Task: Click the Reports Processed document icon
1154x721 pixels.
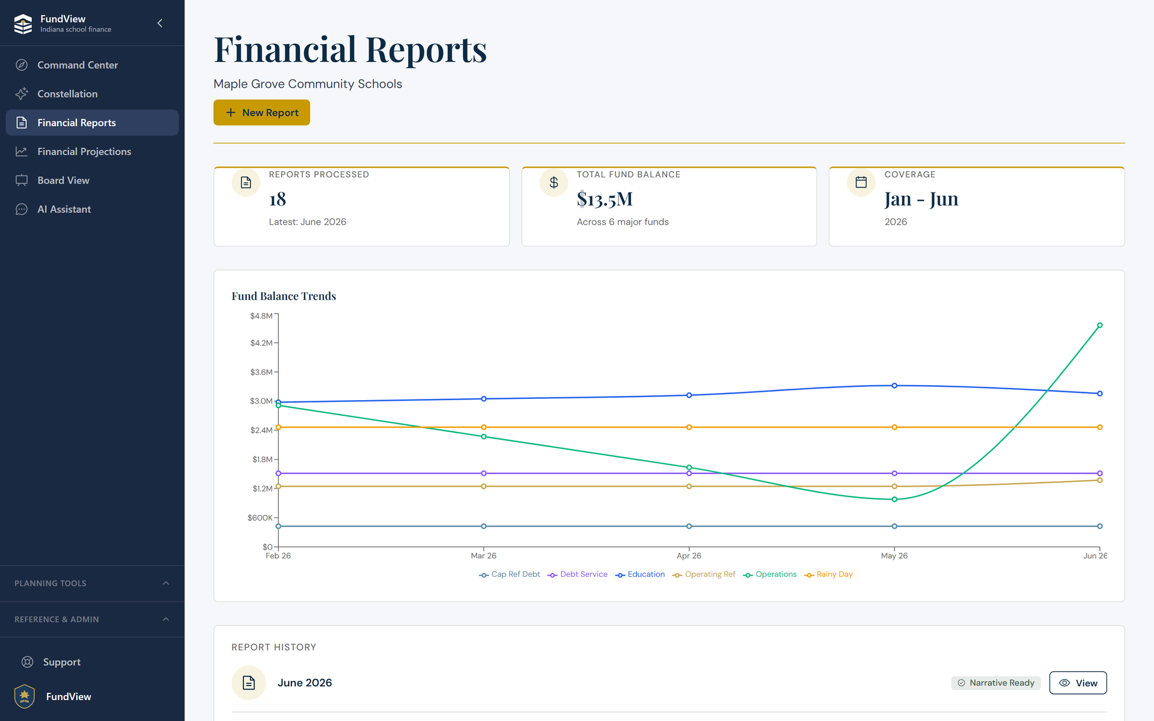Action: [246, 182]
